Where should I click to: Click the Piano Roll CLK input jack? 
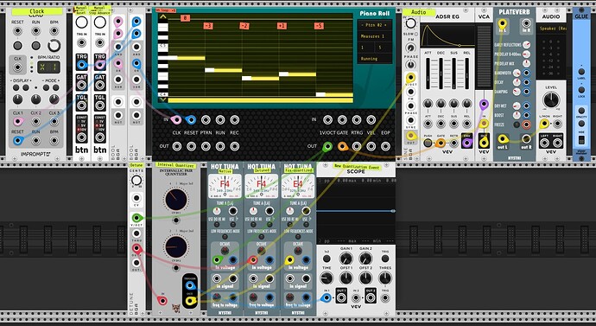pyautogui.click(x=176, y=120)
